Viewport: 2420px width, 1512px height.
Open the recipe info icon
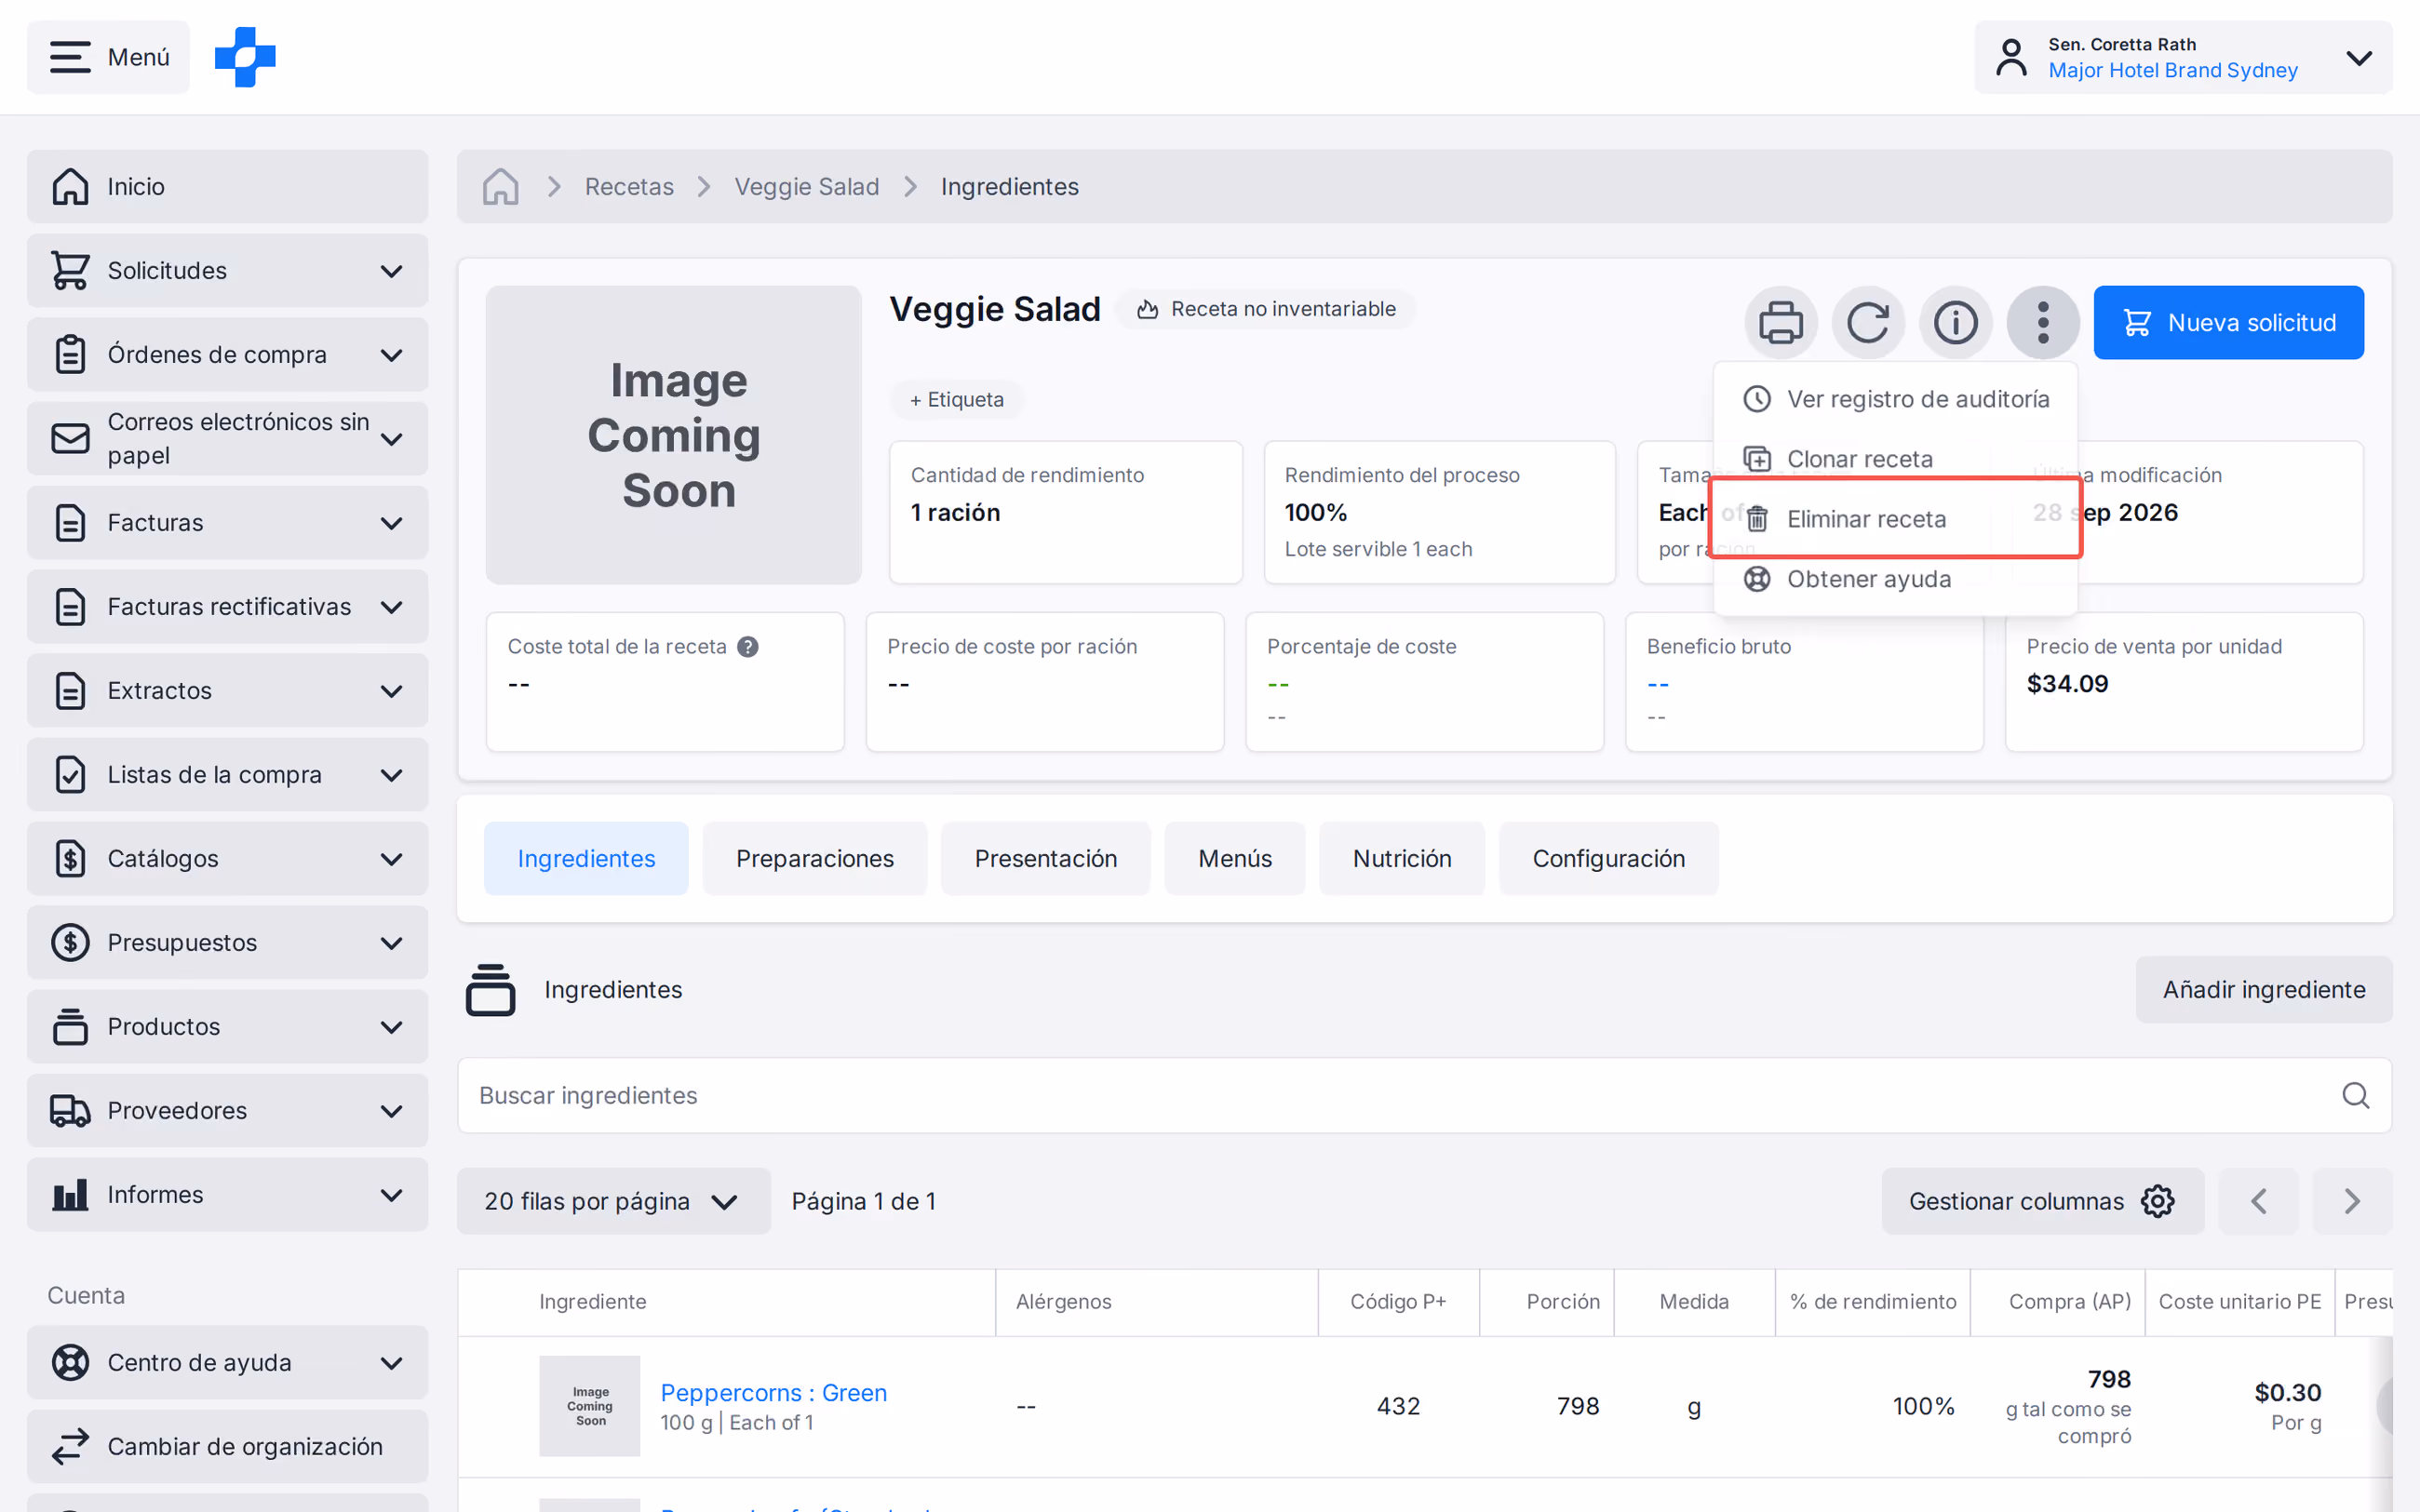[x=1955, y=323]
